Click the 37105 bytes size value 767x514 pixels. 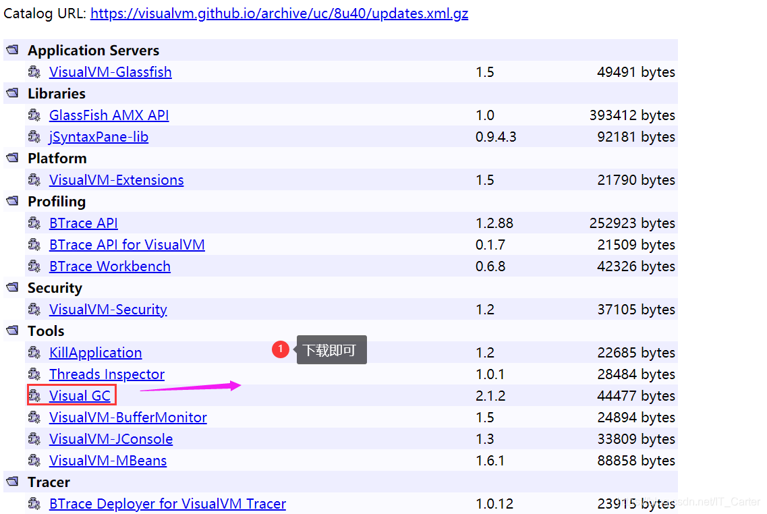point(636,310)
